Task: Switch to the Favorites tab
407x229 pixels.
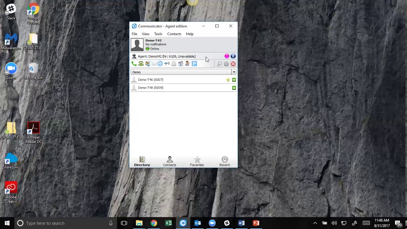Action: [197, 162]
